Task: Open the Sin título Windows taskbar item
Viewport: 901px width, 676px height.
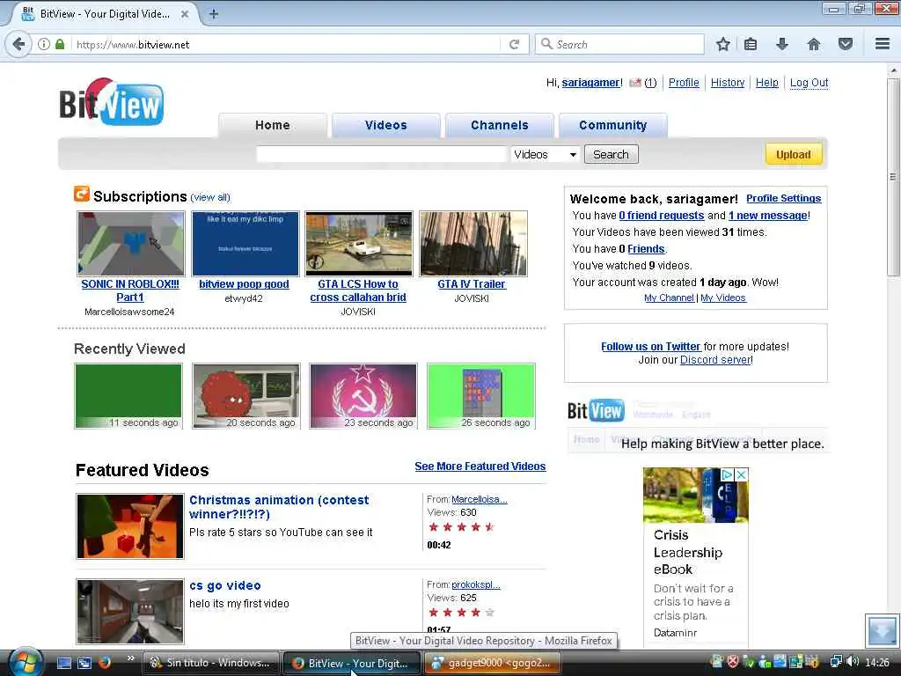Action: [x=211, y=663]
